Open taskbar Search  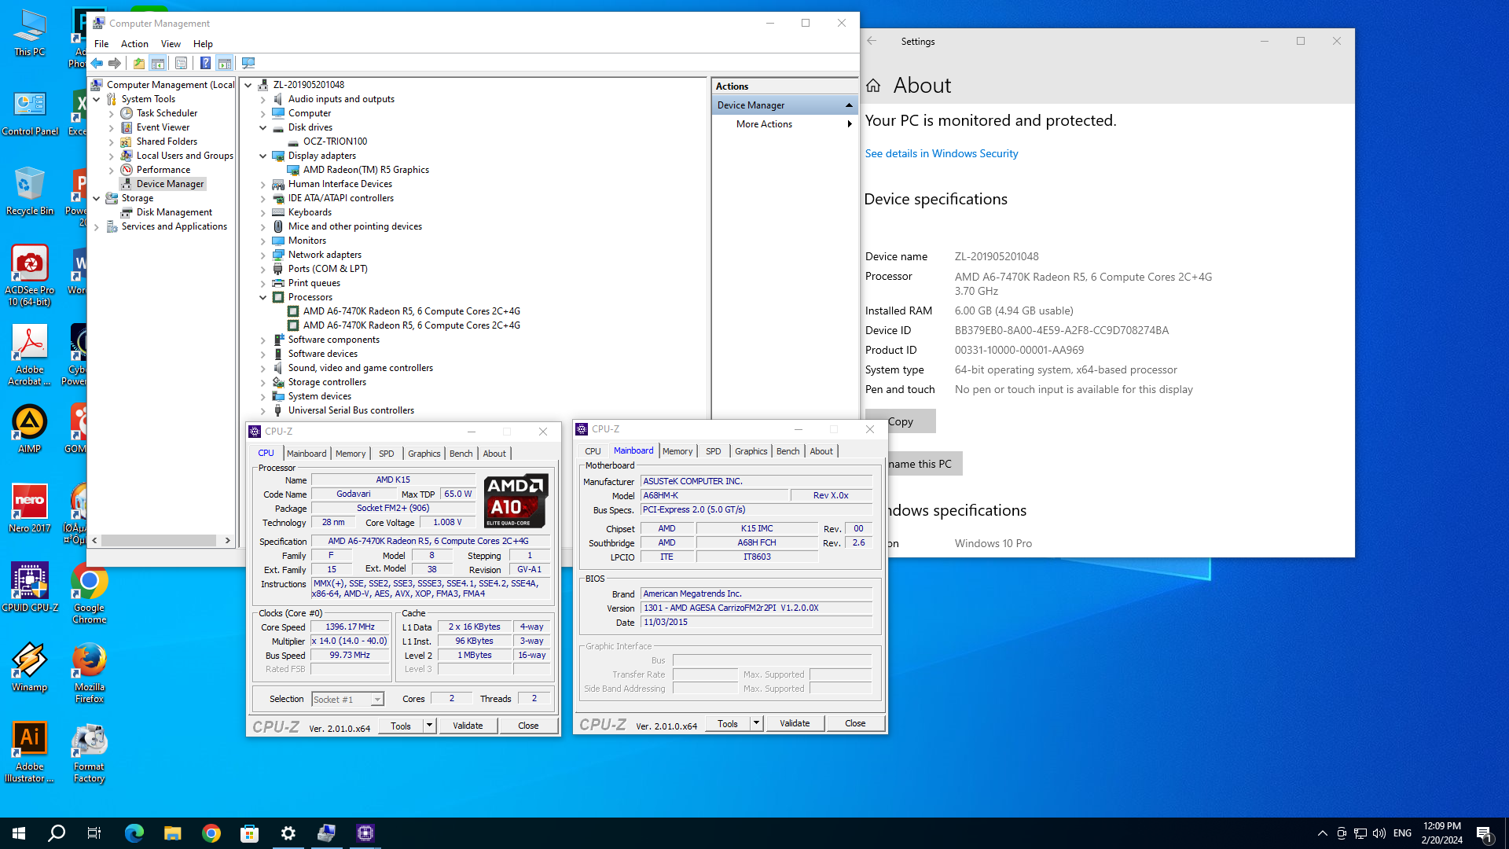(x=57, y=833)
